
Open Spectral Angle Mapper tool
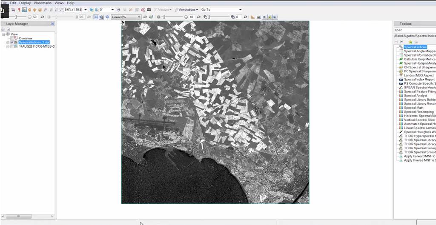click(420, 51)
